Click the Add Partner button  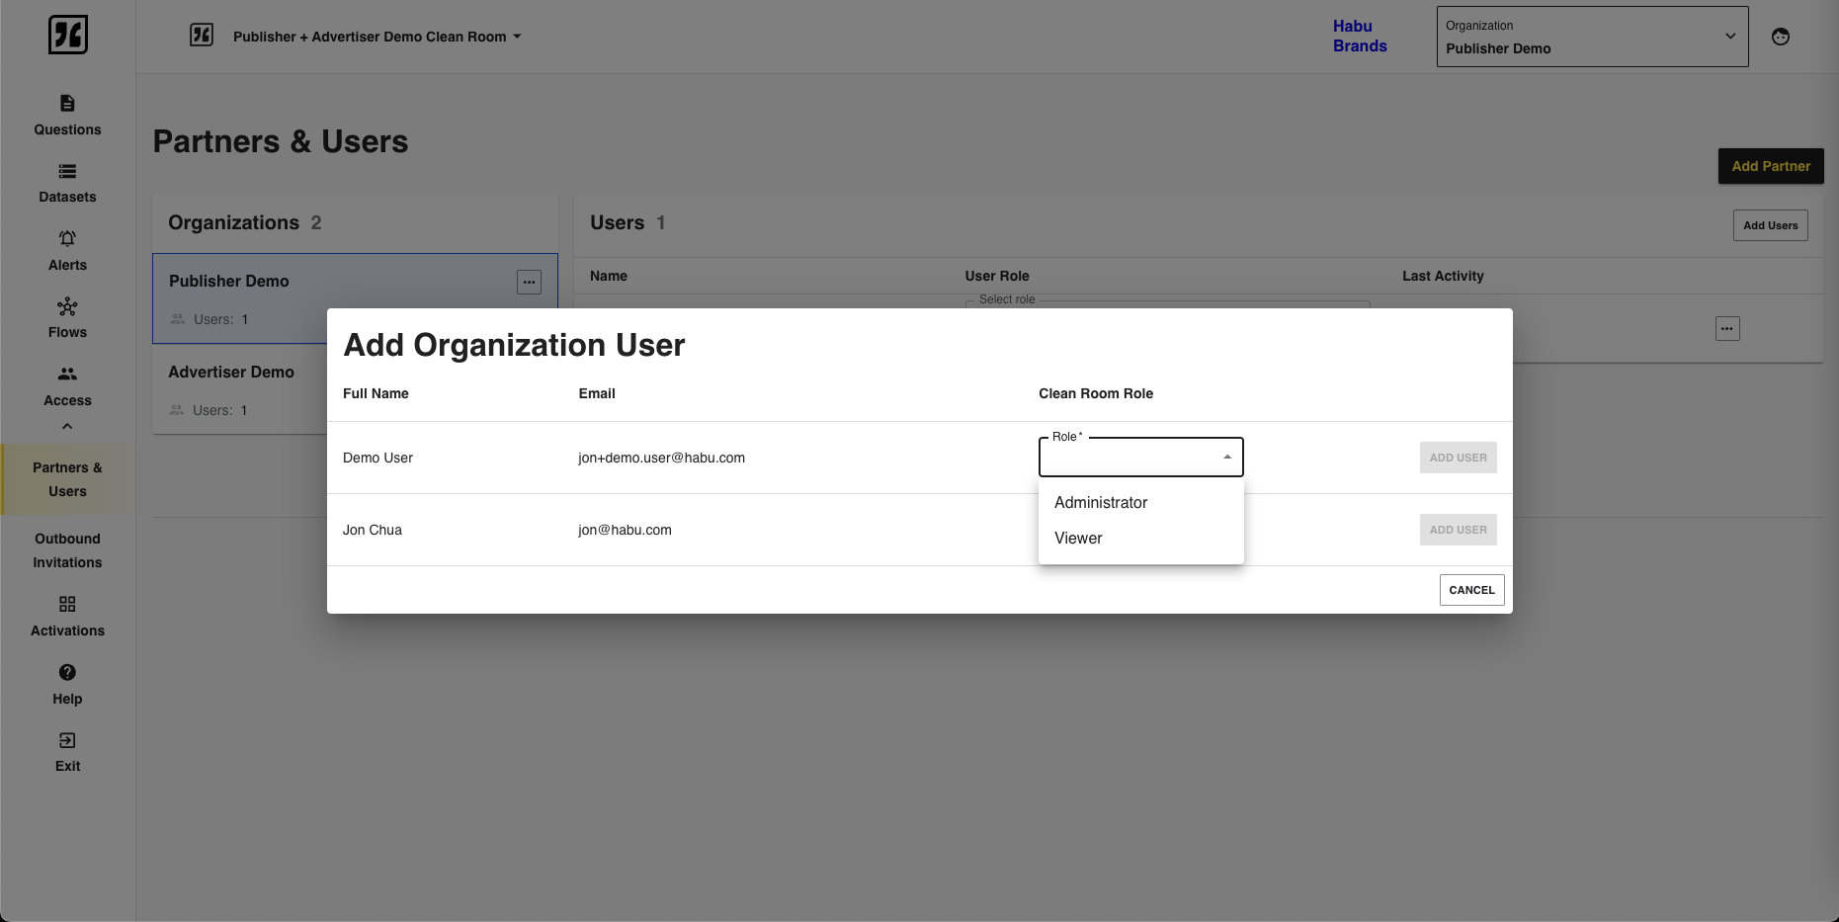[x=1771, y=166]
